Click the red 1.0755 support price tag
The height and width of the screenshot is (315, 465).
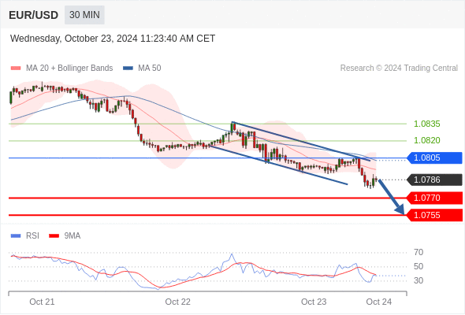pos(435,215)
